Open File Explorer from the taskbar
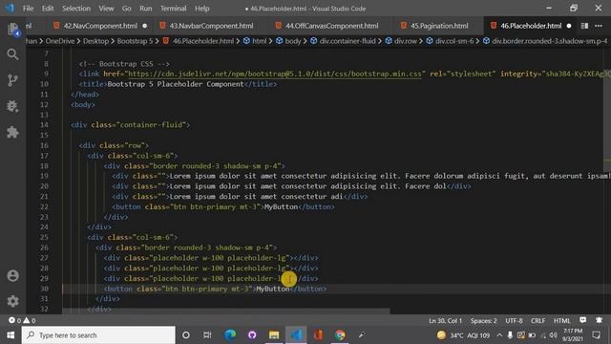This screenshot has height=344, width=611. tap(274, 335)
